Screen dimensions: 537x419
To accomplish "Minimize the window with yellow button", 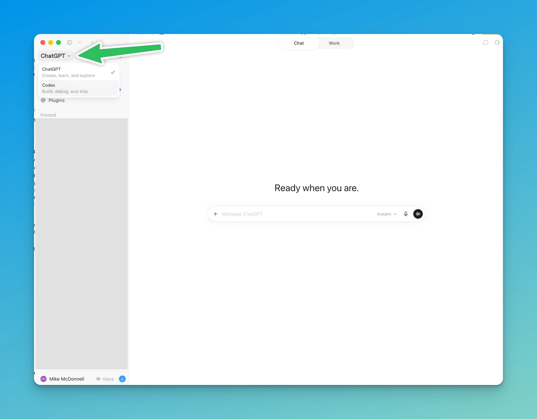I will (50, 42).
